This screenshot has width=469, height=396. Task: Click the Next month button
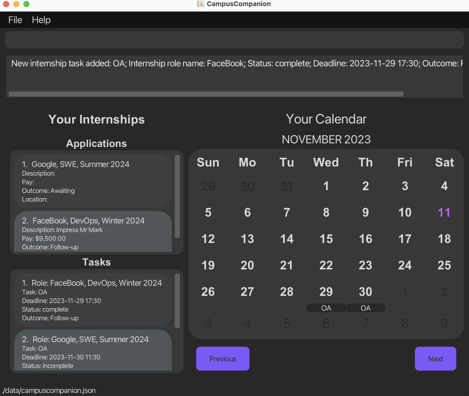click(x=435, y=359)
